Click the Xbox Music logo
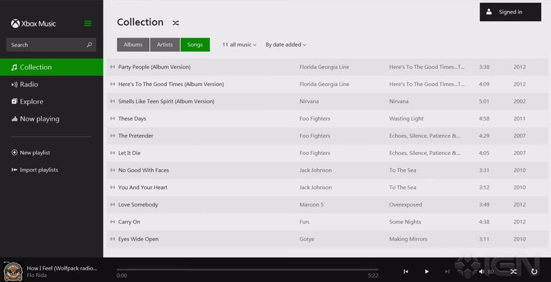 click(34, 24)
